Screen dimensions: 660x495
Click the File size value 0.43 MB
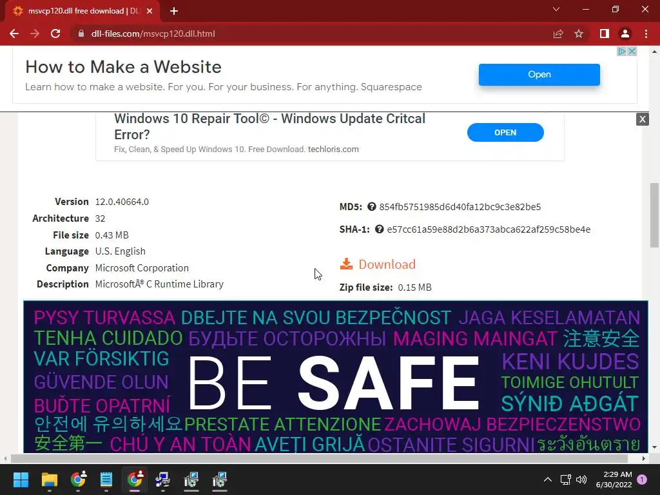point(112,235)
